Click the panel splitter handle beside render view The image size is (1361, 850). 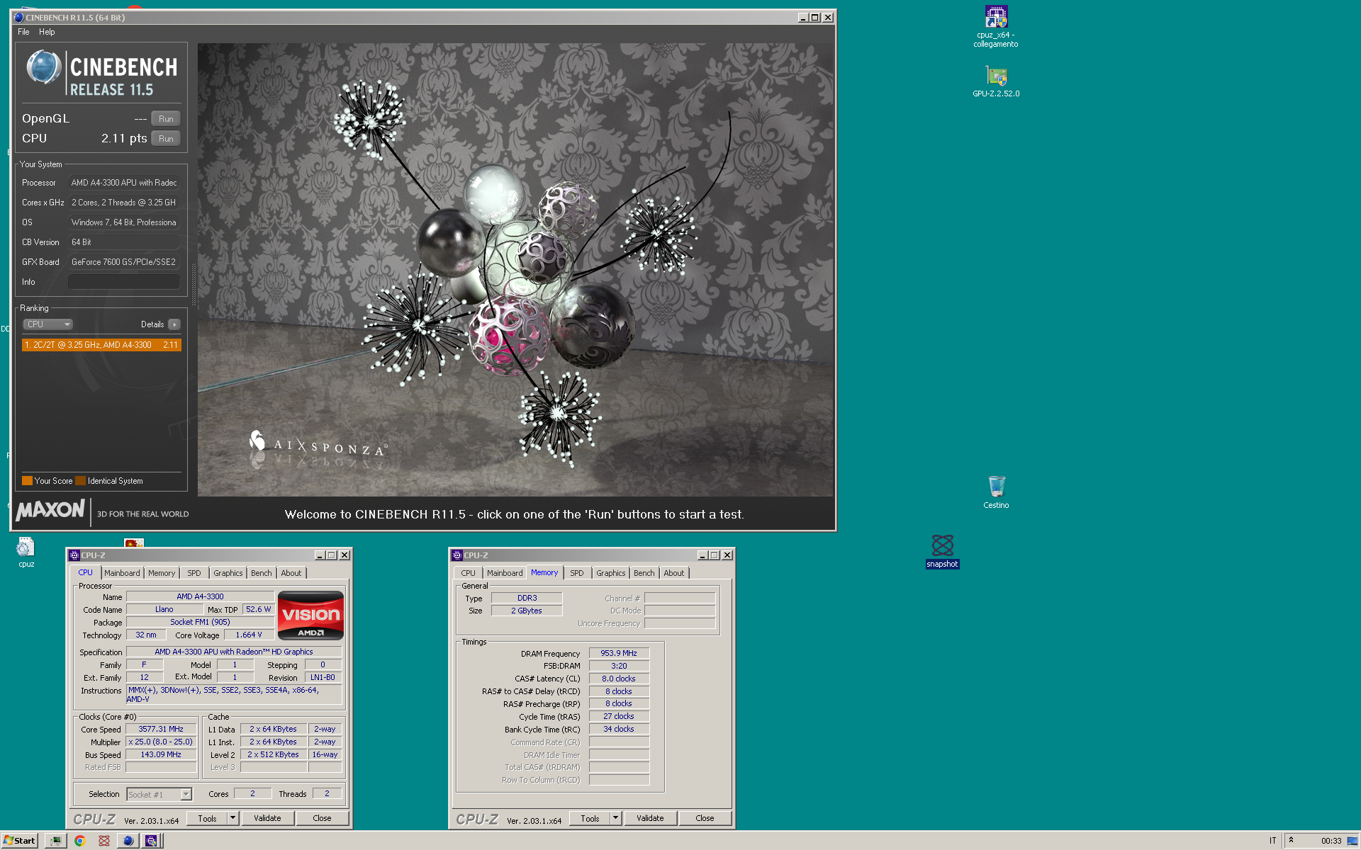[194, 283]
